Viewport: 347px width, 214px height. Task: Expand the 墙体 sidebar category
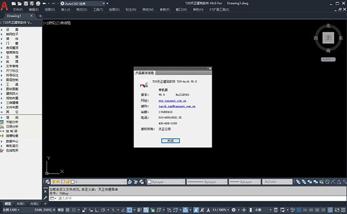click(12, 39)
